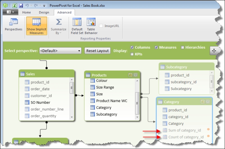Viewport: 225px width, 149px height.
Task: Click the Switch to Excel workbook icon
Action: (x=15, y=5)
